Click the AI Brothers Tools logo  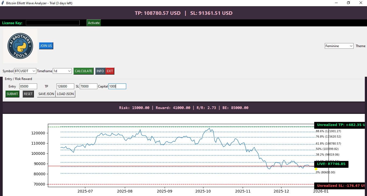pos(20,46)
